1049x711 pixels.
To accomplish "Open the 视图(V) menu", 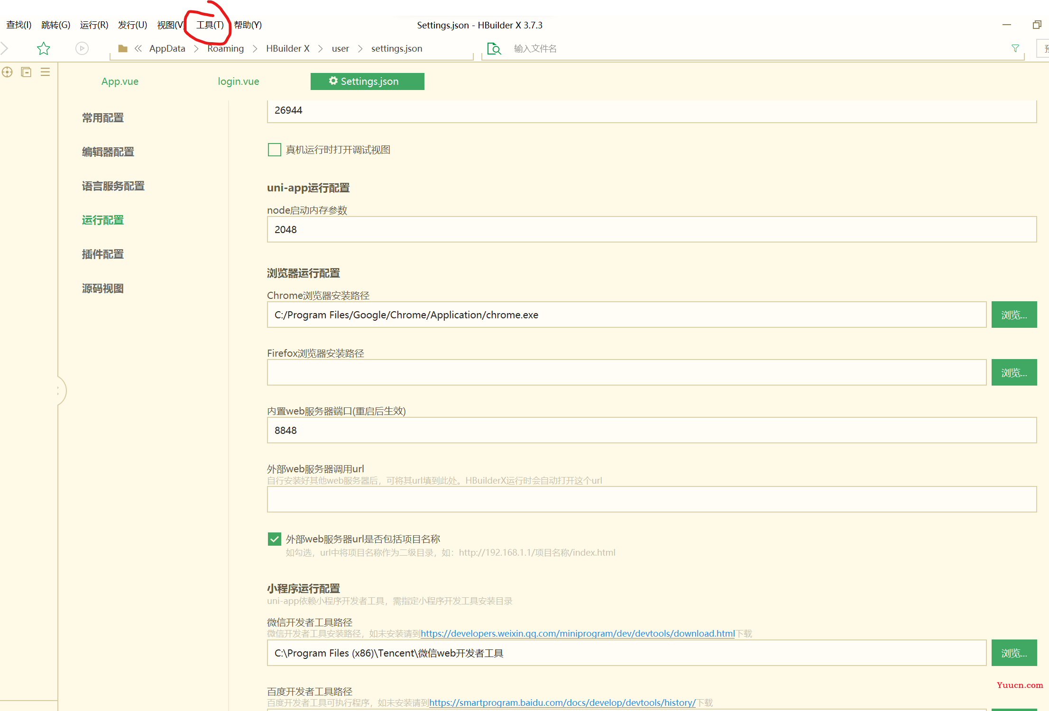I will tap(170, 25).
